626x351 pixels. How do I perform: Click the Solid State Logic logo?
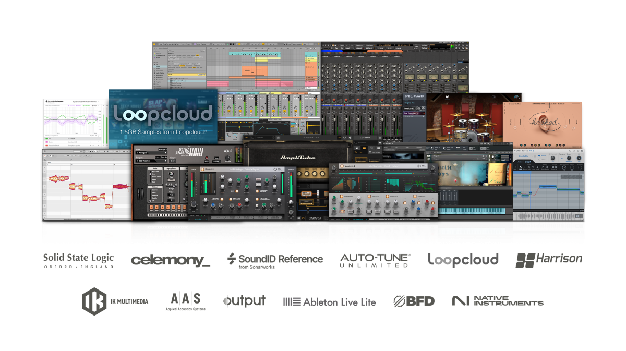78,260
